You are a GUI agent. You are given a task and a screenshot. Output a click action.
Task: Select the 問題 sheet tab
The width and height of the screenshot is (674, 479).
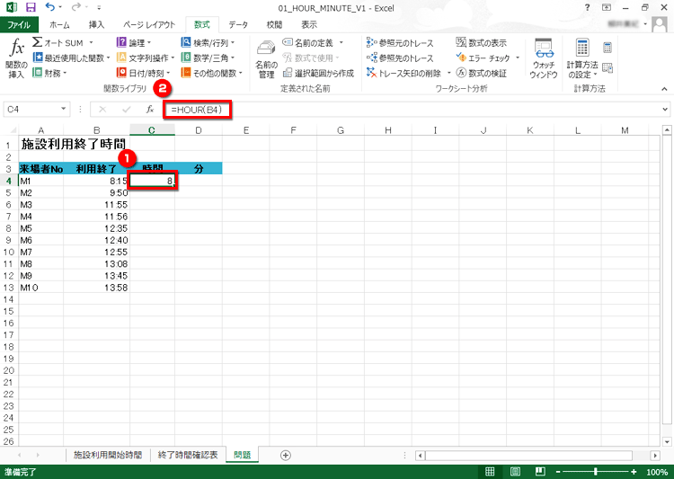click(242, 455)
